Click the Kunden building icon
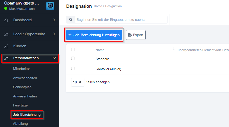This screenshot has width=229, height=127. 6,46
